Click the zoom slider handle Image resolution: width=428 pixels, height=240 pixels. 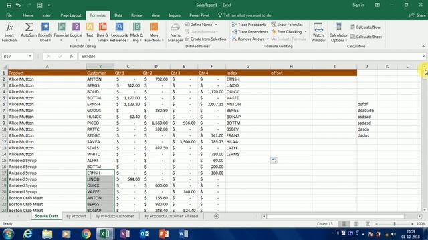click(395, 224)
